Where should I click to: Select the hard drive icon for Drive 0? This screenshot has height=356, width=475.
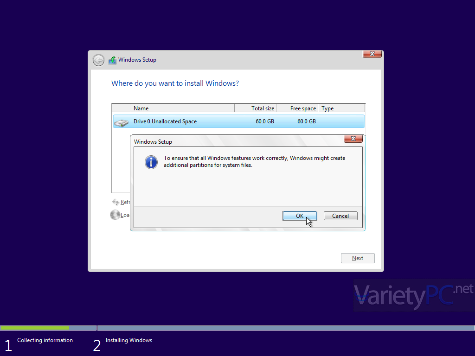pyautogui.click(x=121, y=122)
